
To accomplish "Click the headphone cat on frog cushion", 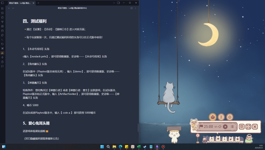I will click(x=249, y=138).
